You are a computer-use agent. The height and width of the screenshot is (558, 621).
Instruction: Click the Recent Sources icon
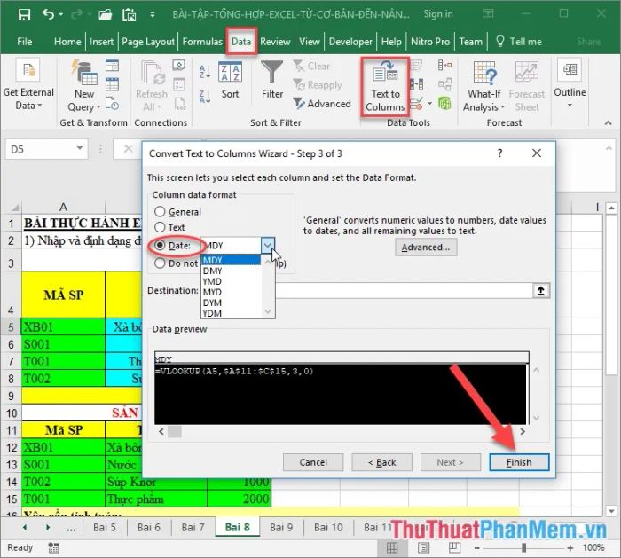(112, 104)
